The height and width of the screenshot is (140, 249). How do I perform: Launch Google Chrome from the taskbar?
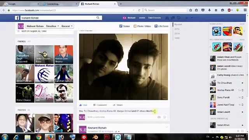[x=39, y=137]
